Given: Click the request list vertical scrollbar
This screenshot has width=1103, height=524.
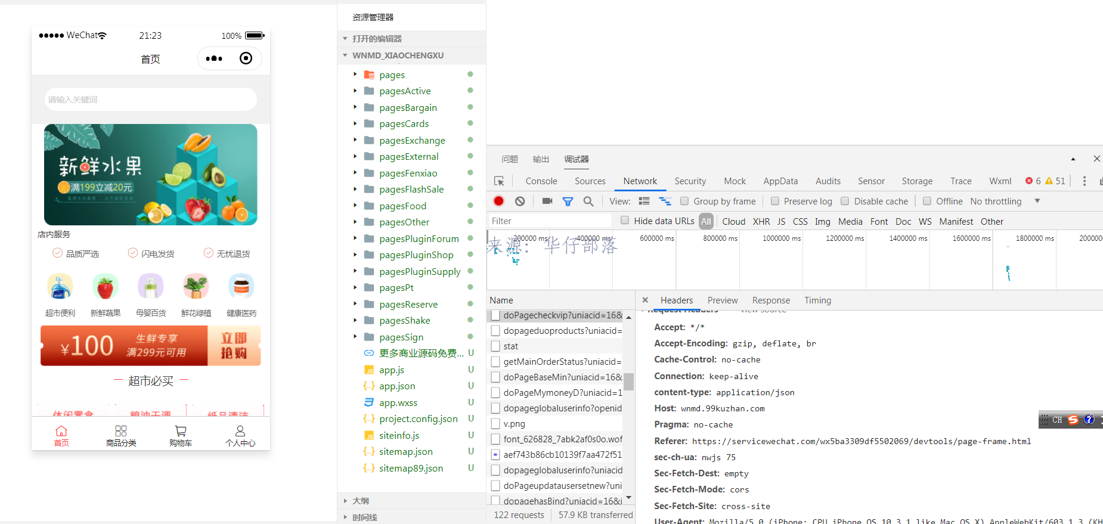Looking at the screenshot, I should click(628, 382).
